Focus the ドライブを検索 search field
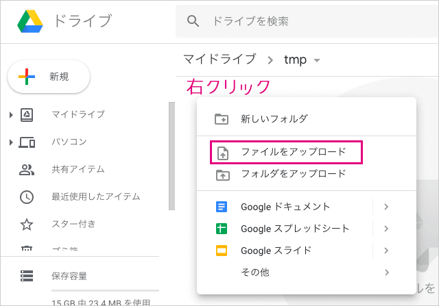This screenshot has height=306, width=439. tap(307, 21)
